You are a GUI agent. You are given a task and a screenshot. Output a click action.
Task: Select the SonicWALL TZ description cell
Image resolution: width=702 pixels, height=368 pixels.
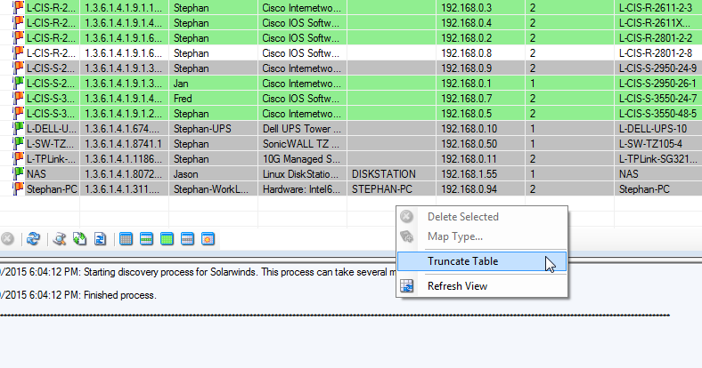[x=302, y=143]
